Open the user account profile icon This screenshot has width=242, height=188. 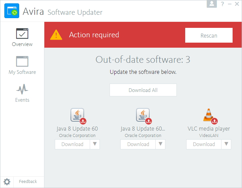(212, 4)
